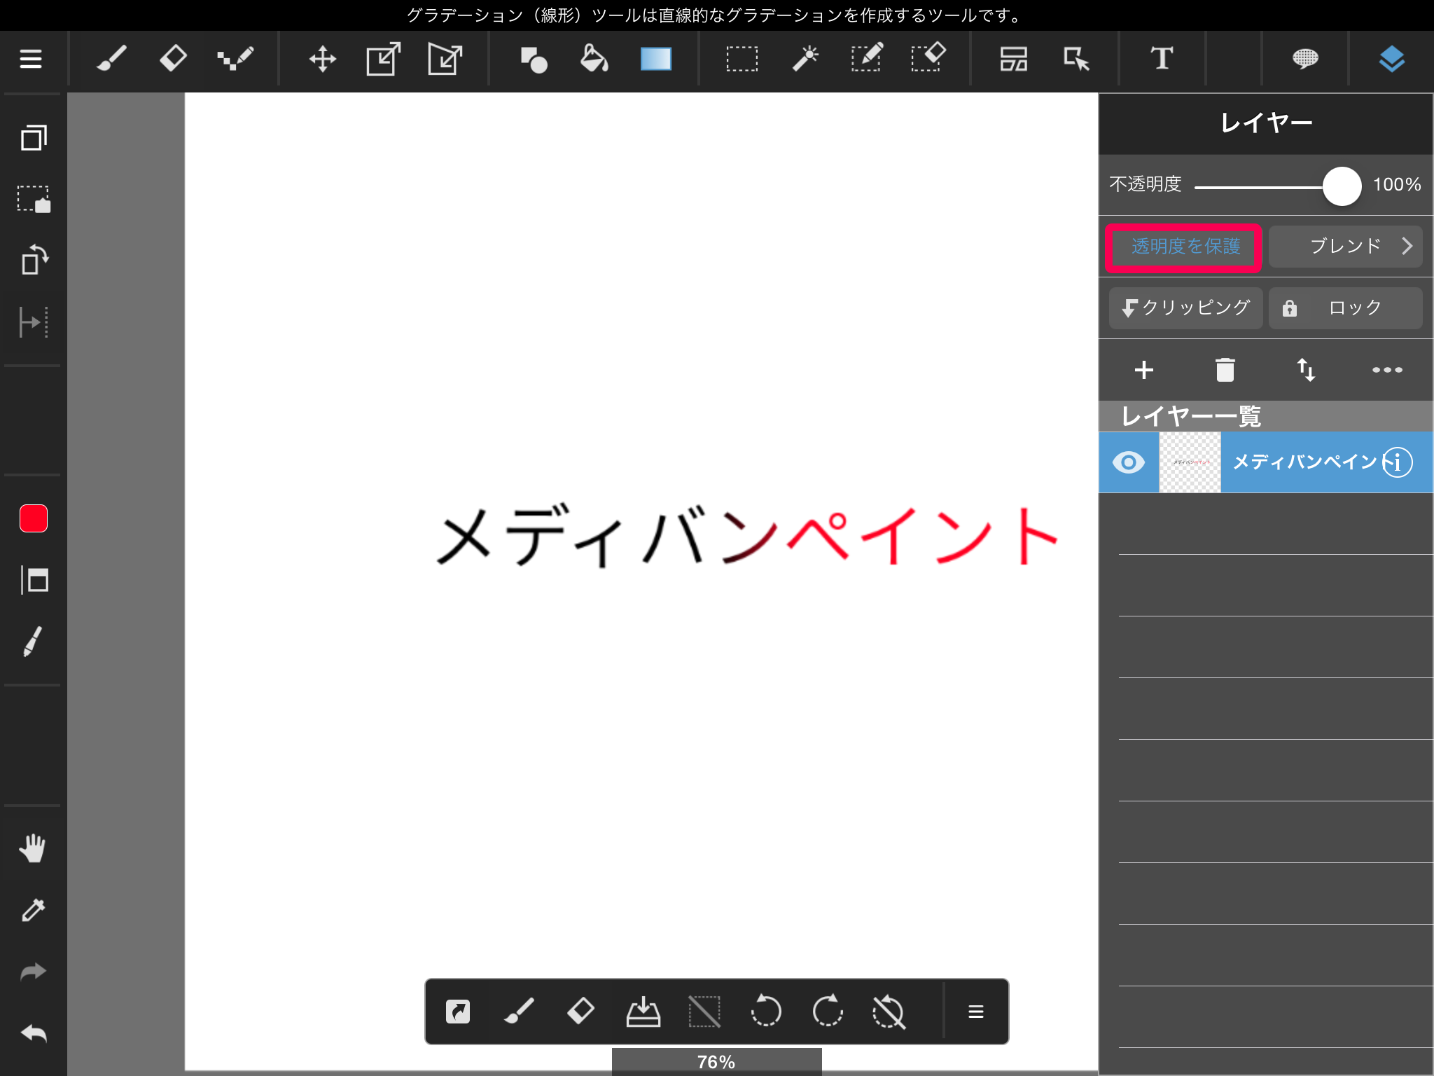Select the Move tool
1434x1076 pixels.
click(x=323, y=59)
